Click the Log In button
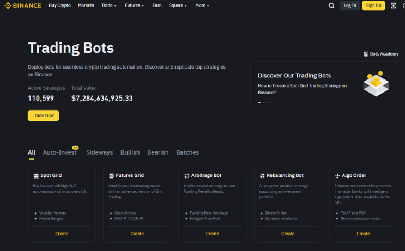The image size is (405, 251). pos(350,5)
